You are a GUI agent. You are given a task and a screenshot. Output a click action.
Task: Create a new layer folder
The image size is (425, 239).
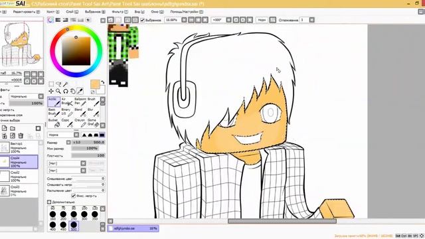(x=13, y=128)
